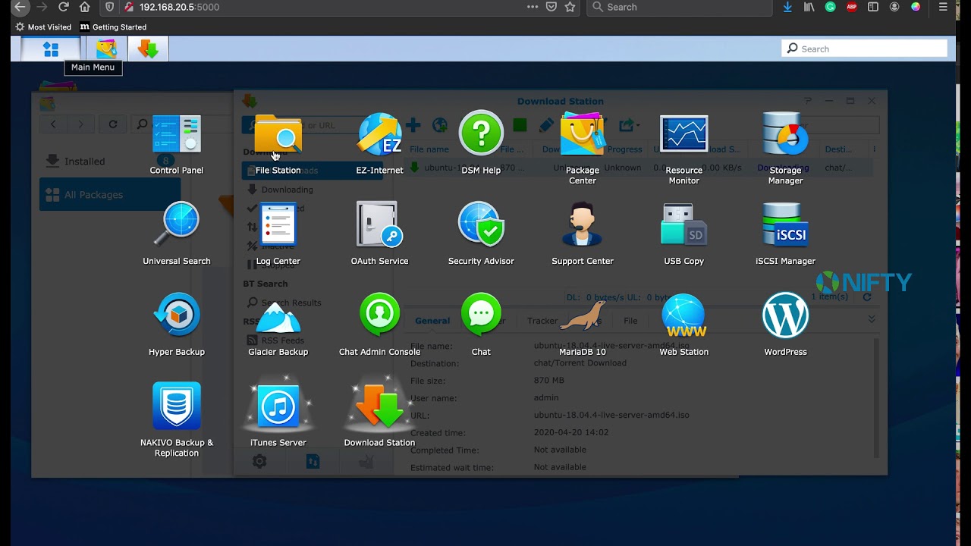Image resolution: width=971 pixels, height=546 pixels.
Task: Open OAuth Service
Action: click(x=379, y=235)
